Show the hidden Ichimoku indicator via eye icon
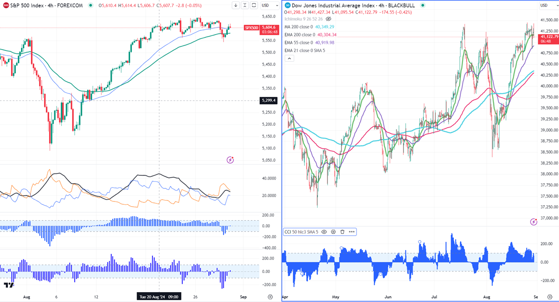Viewport: 559px width, 302px height. tap(328, 19)
